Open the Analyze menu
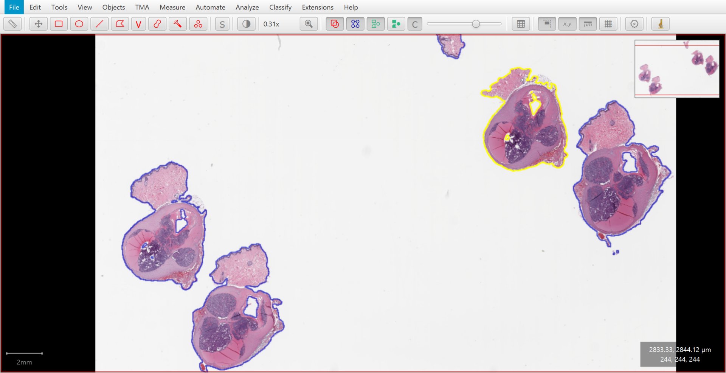The width and height of the screenshot is (726, 373). (x=247, y=7)
